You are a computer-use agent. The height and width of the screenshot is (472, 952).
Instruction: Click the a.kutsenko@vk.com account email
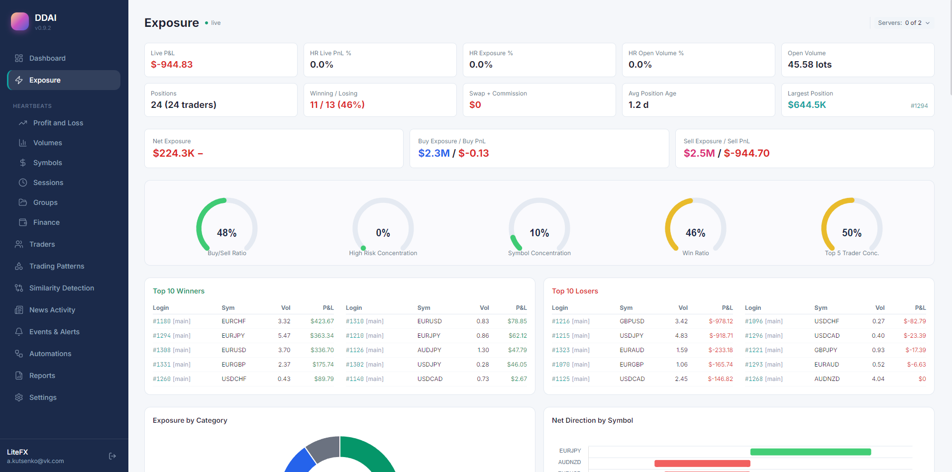(x=35, y=461)
